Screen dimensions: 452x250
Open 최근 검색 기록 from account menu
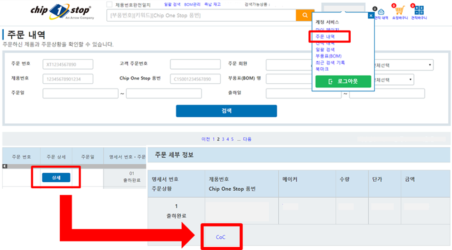(x=330, y=62)
